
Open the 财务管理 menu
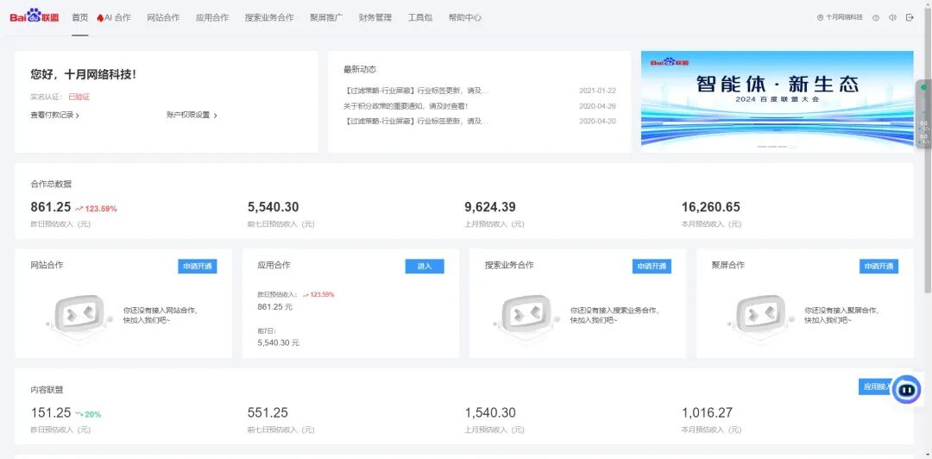click(x=375, y=17)
